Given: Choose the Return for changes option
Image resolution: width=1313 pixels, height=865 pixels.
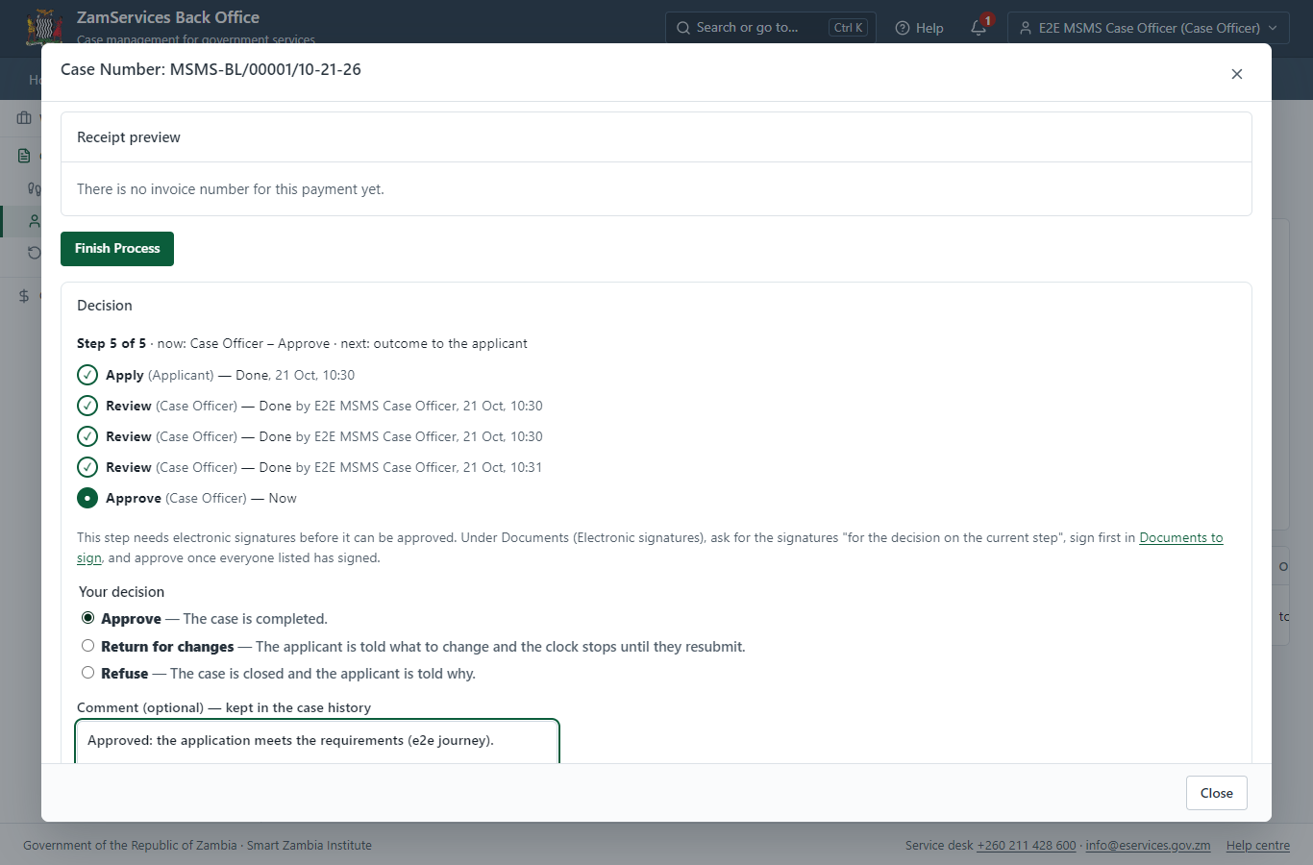Looking at the screenshot, I should 88,646.
